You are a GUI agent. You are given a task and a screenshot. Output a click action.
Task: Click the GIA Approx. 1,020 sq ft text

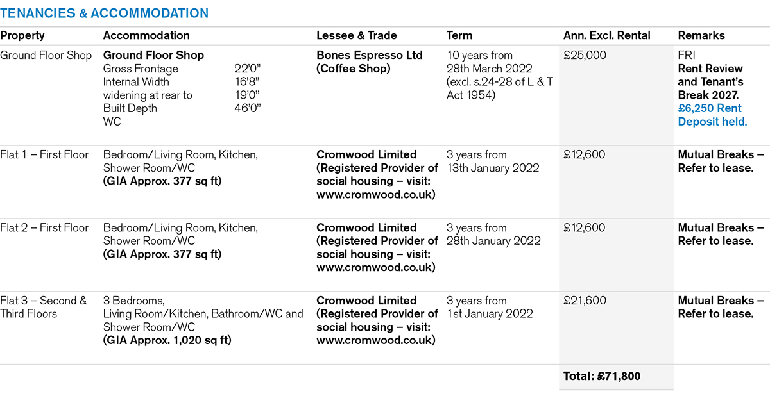point(167,341)
